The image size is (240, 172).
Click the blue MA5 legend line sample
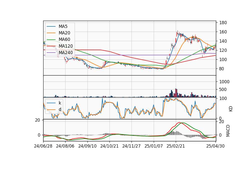click(51, 26)
